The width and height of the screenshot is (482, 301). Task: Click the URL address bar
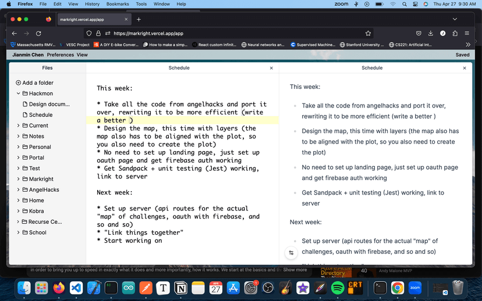(x=233, y=33)
